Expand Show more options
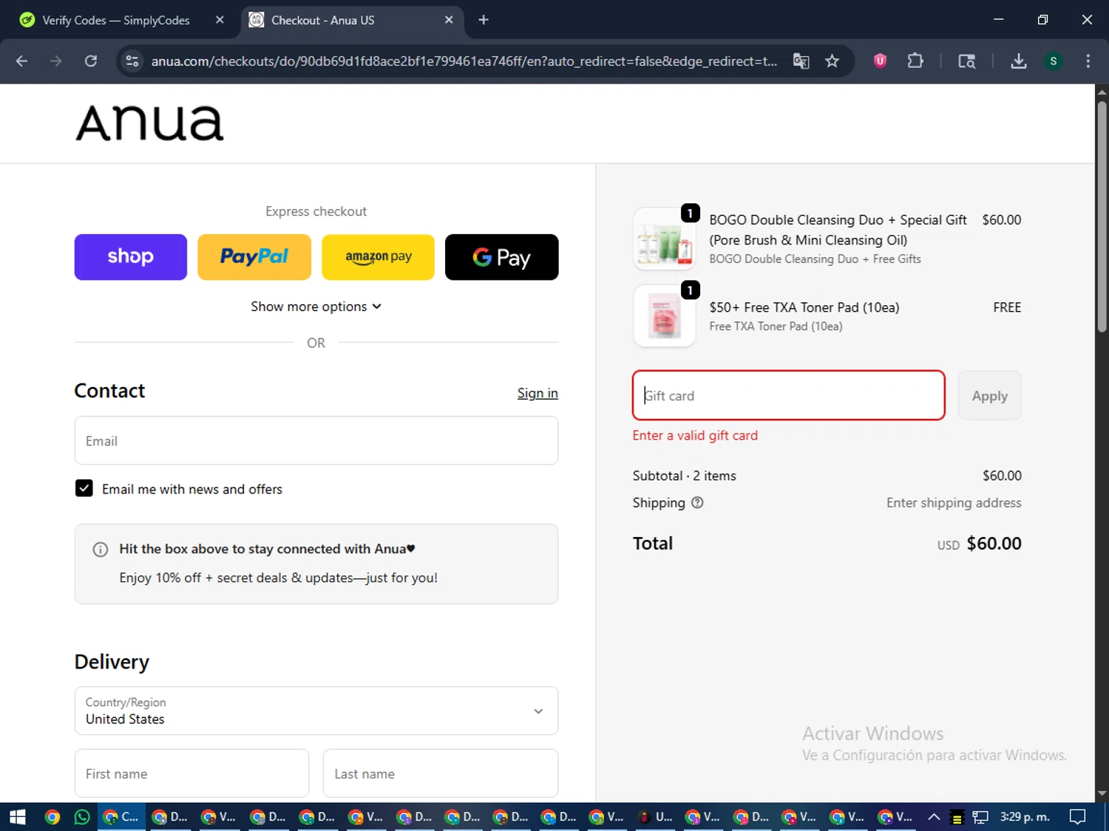The height and width of the screenshot is (831, 1109). (316, 307)
